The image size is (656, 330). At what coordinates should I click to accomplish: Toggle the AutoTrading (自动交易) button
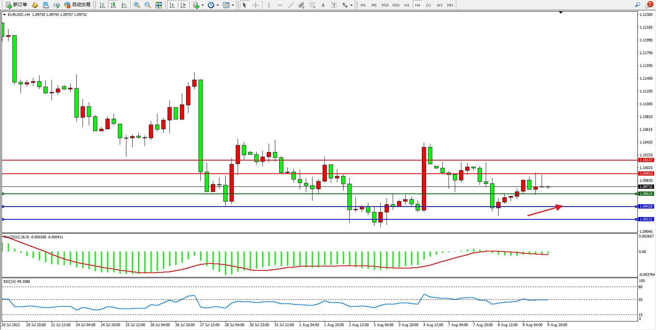[77, 5]
